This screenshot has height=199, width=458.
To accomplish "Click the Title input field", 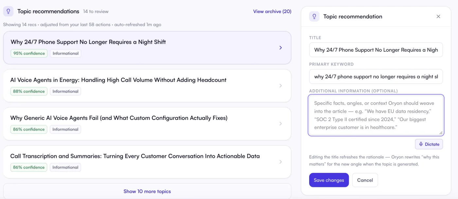I will tap(376, 50).
